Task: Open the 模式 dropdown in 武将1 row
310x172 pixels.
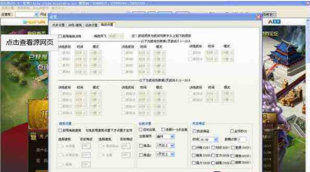Action: coord(95,53)
